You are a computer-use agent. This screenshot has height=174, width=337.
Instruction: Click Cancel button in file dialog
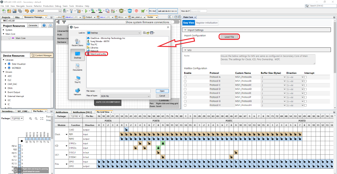click(162, 96)
